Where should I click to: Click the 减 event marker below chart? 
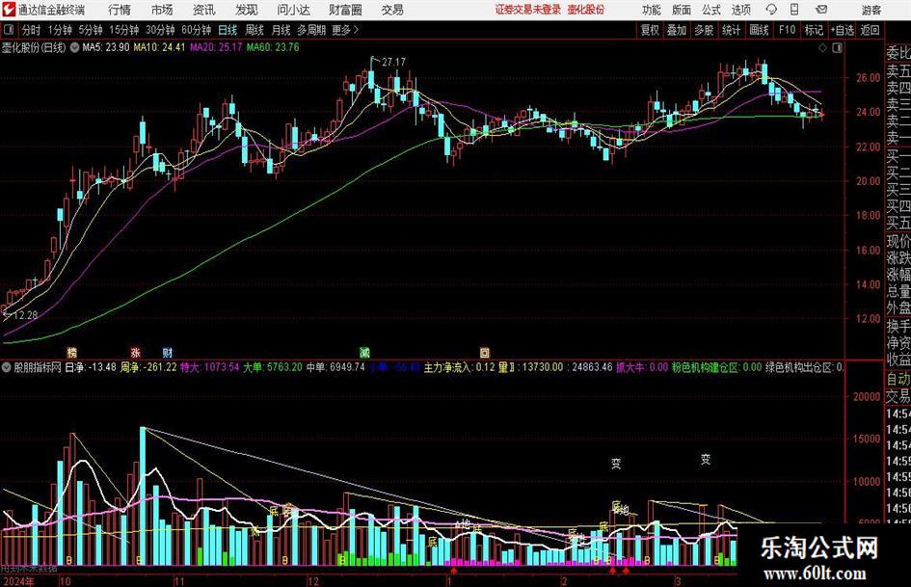click(x=364, y=352)
